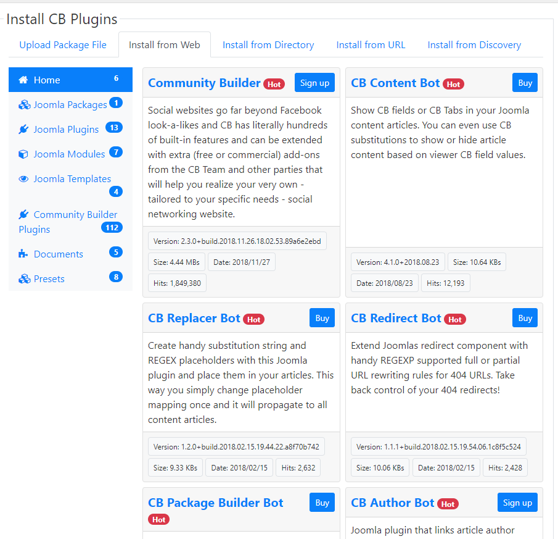
Task: Open the Community Builder title link
Action: [x=204, y=83]
